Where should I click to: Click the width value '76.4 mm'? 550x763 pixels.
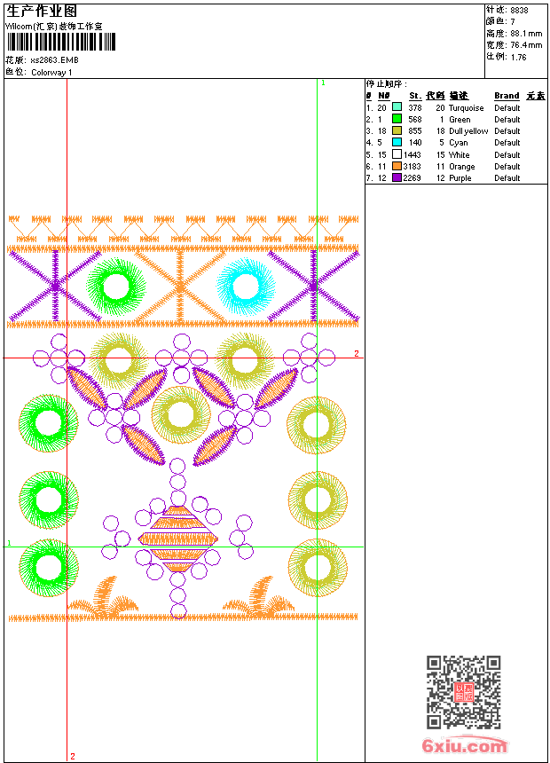(526, 45)
